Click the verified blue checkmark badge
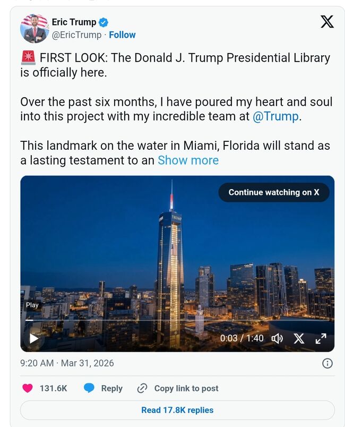Viewport: 345px width, 427px height. [104, 22]
